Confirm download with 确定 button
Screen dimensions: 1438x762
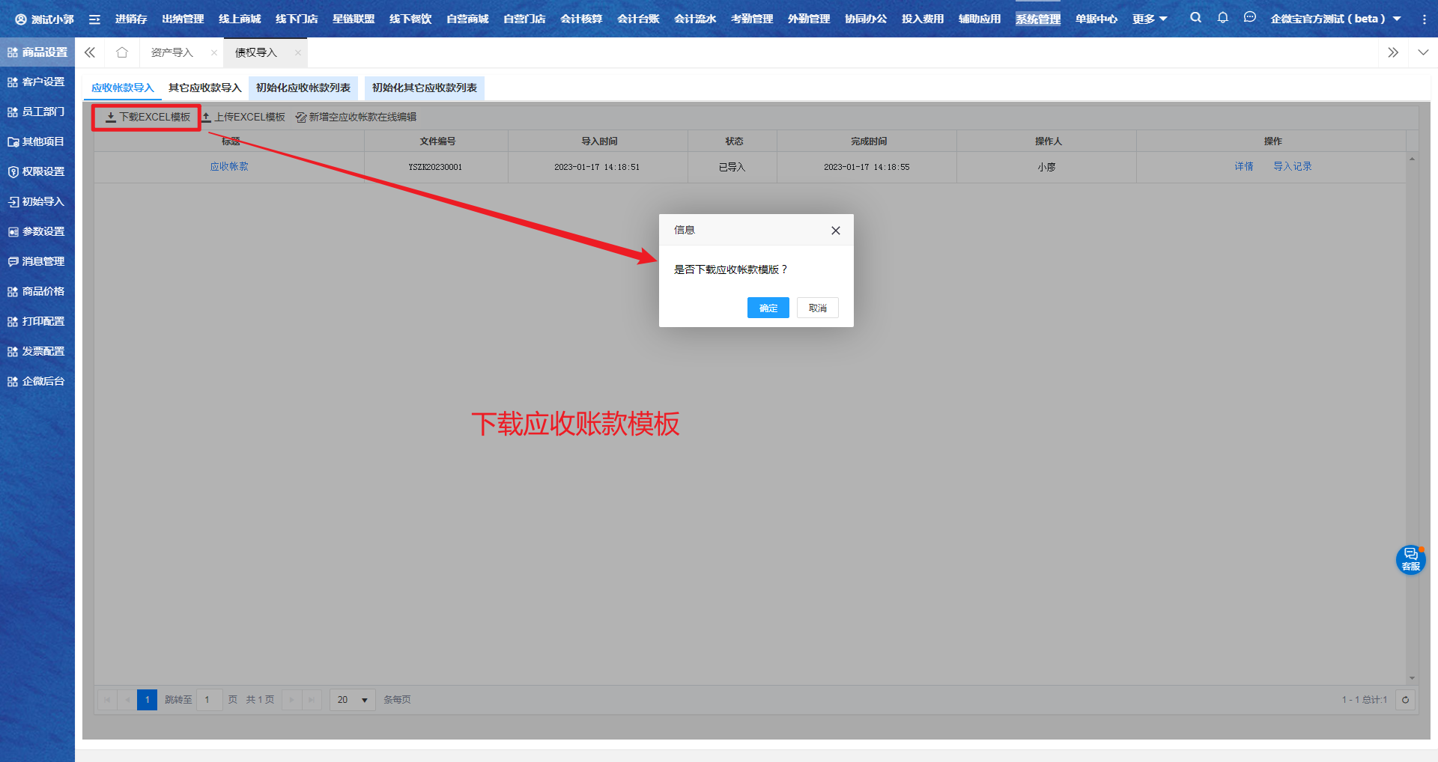coord(768,308)
